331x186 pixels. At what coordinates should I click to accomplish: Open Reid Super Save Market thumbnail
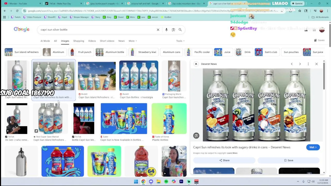click(50, 119)
